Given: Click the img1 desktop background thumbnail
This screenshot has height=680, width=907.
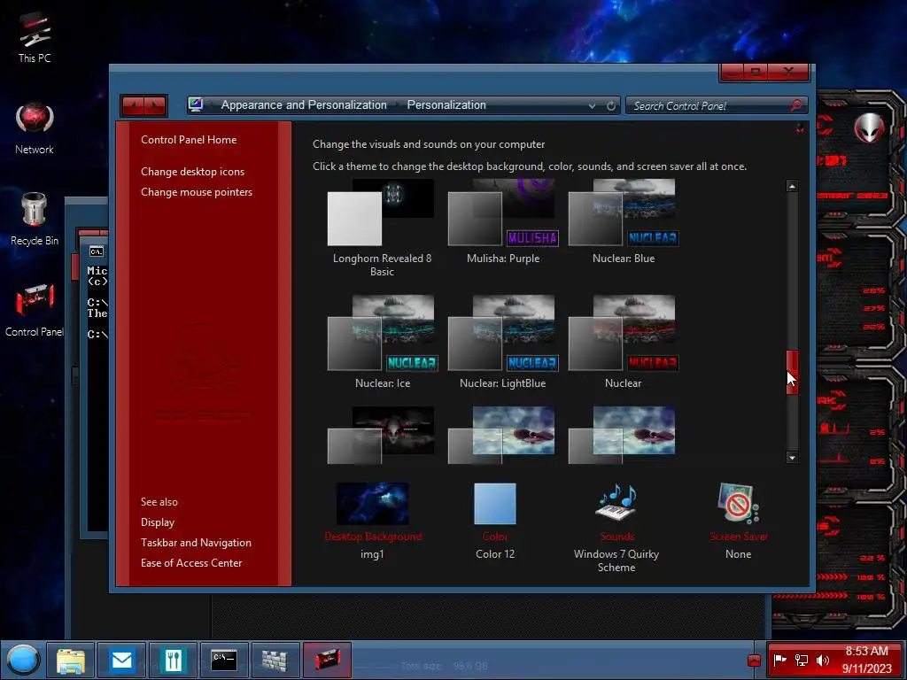Looking at the screenshot, I should (x=373, y=504).
